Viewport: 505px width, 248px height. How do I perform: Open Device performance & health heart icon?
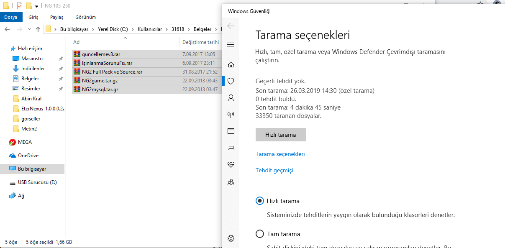[231, 165]
